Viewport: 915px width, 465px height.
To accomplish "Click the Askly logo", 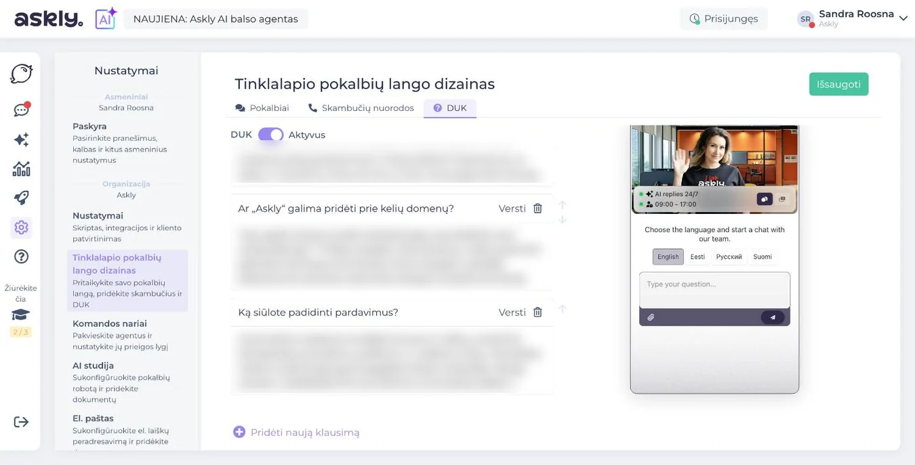I will [48, 19].
